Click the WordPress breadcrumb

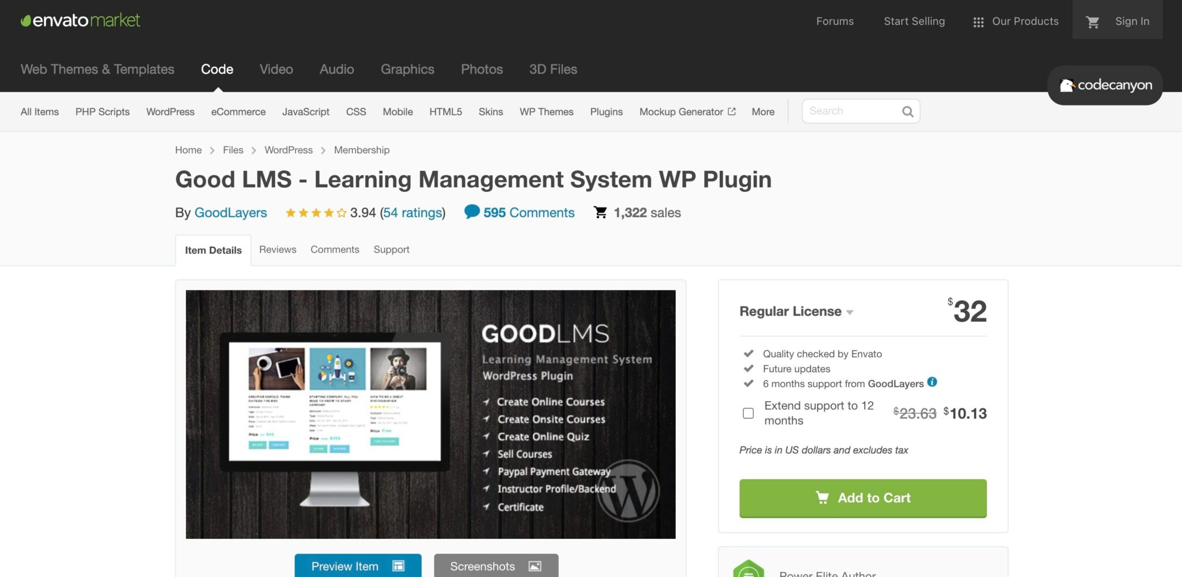(x=289, y=150)
